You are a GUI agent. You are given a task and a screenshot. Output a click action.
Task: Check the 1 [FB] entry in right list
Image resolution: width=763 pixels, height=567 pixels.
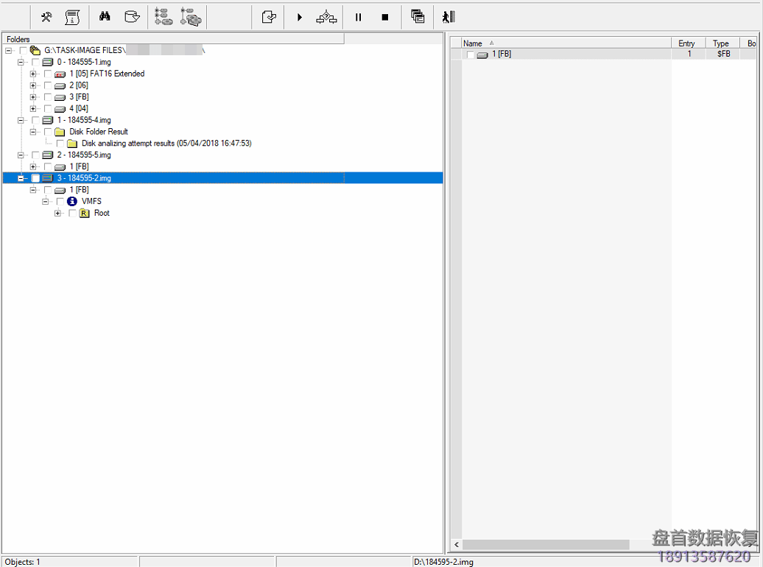(x=470, y=54)
